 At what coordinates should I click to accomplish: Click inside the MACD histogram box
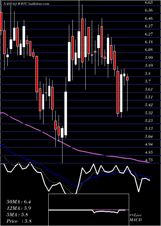(x=89, y=210)
